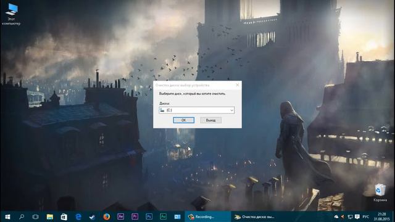Open Adobe Audition taskbar icon
The height and width of the screenshot is (222, 395).
click(x=163, y=216)
